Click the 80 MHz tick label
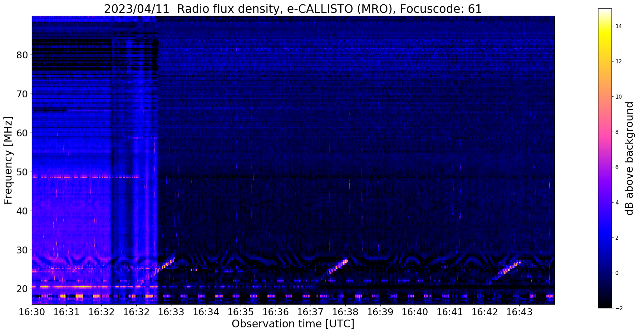 pyautogui.click(x=22, y=55)
